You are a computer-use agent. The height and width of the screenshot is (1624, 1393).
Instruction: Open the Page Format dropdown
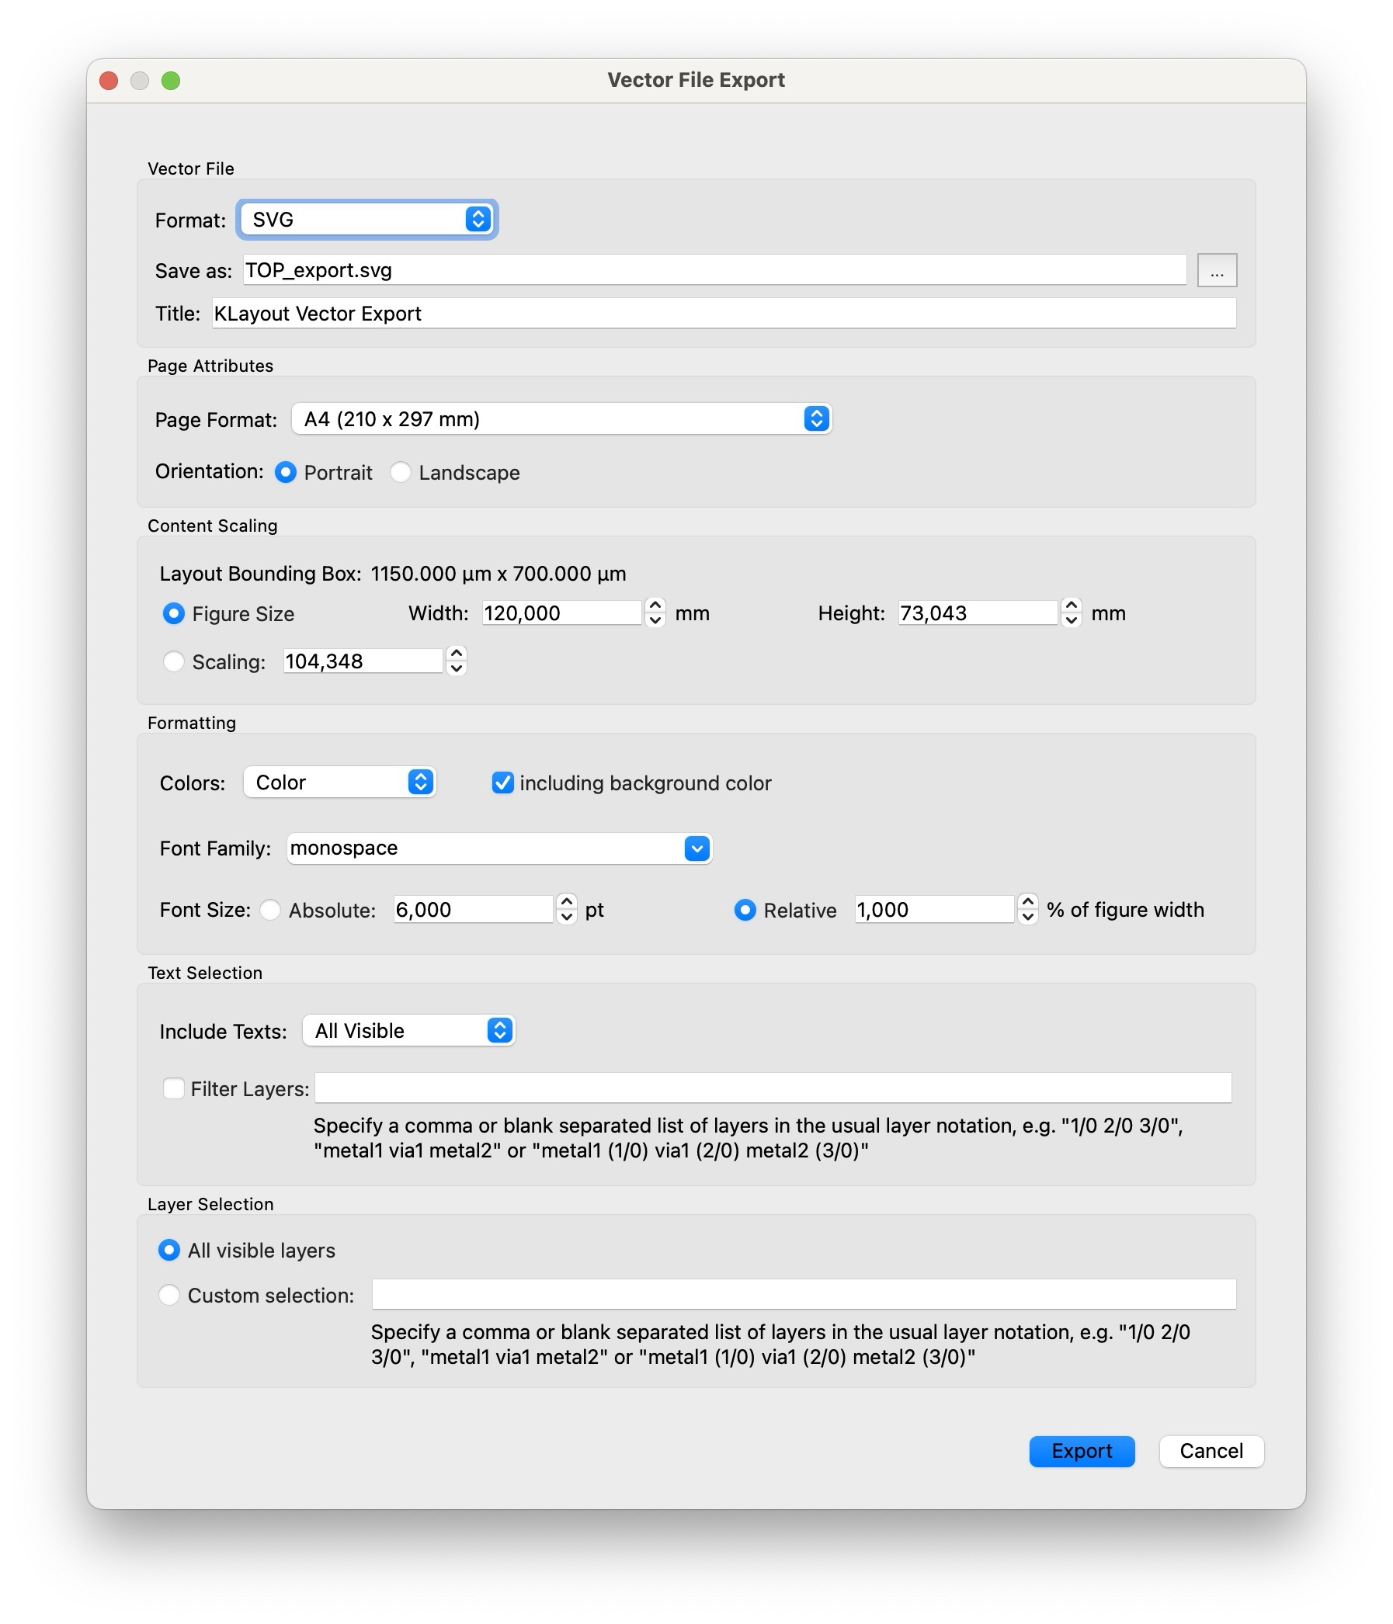(x=561, y=419)
